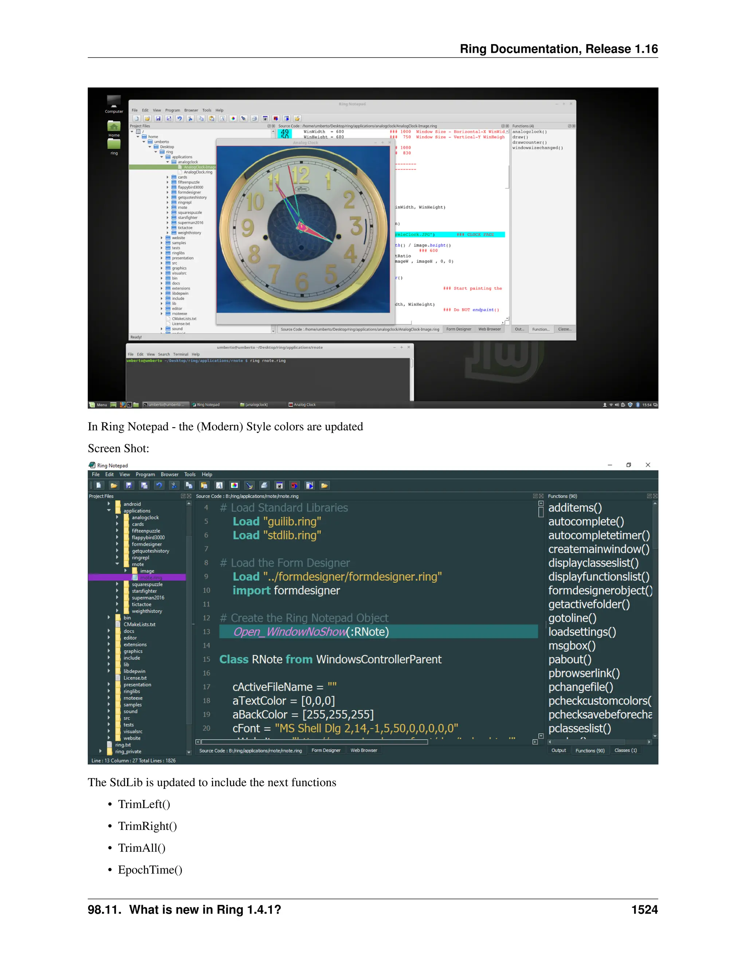
Task: Open the Browser menu in dark menu bar
Action: pyautogui.click(x=169, y=474)
